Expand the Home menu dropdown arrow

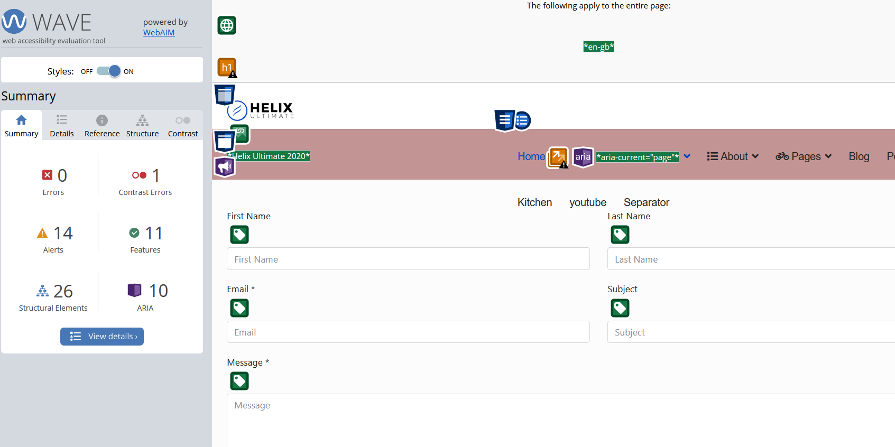(687, 156)
